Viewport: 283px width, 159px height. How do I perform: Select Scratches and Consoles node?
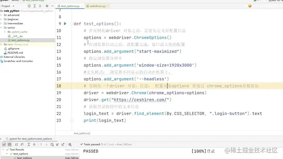(x=18, y=61)
